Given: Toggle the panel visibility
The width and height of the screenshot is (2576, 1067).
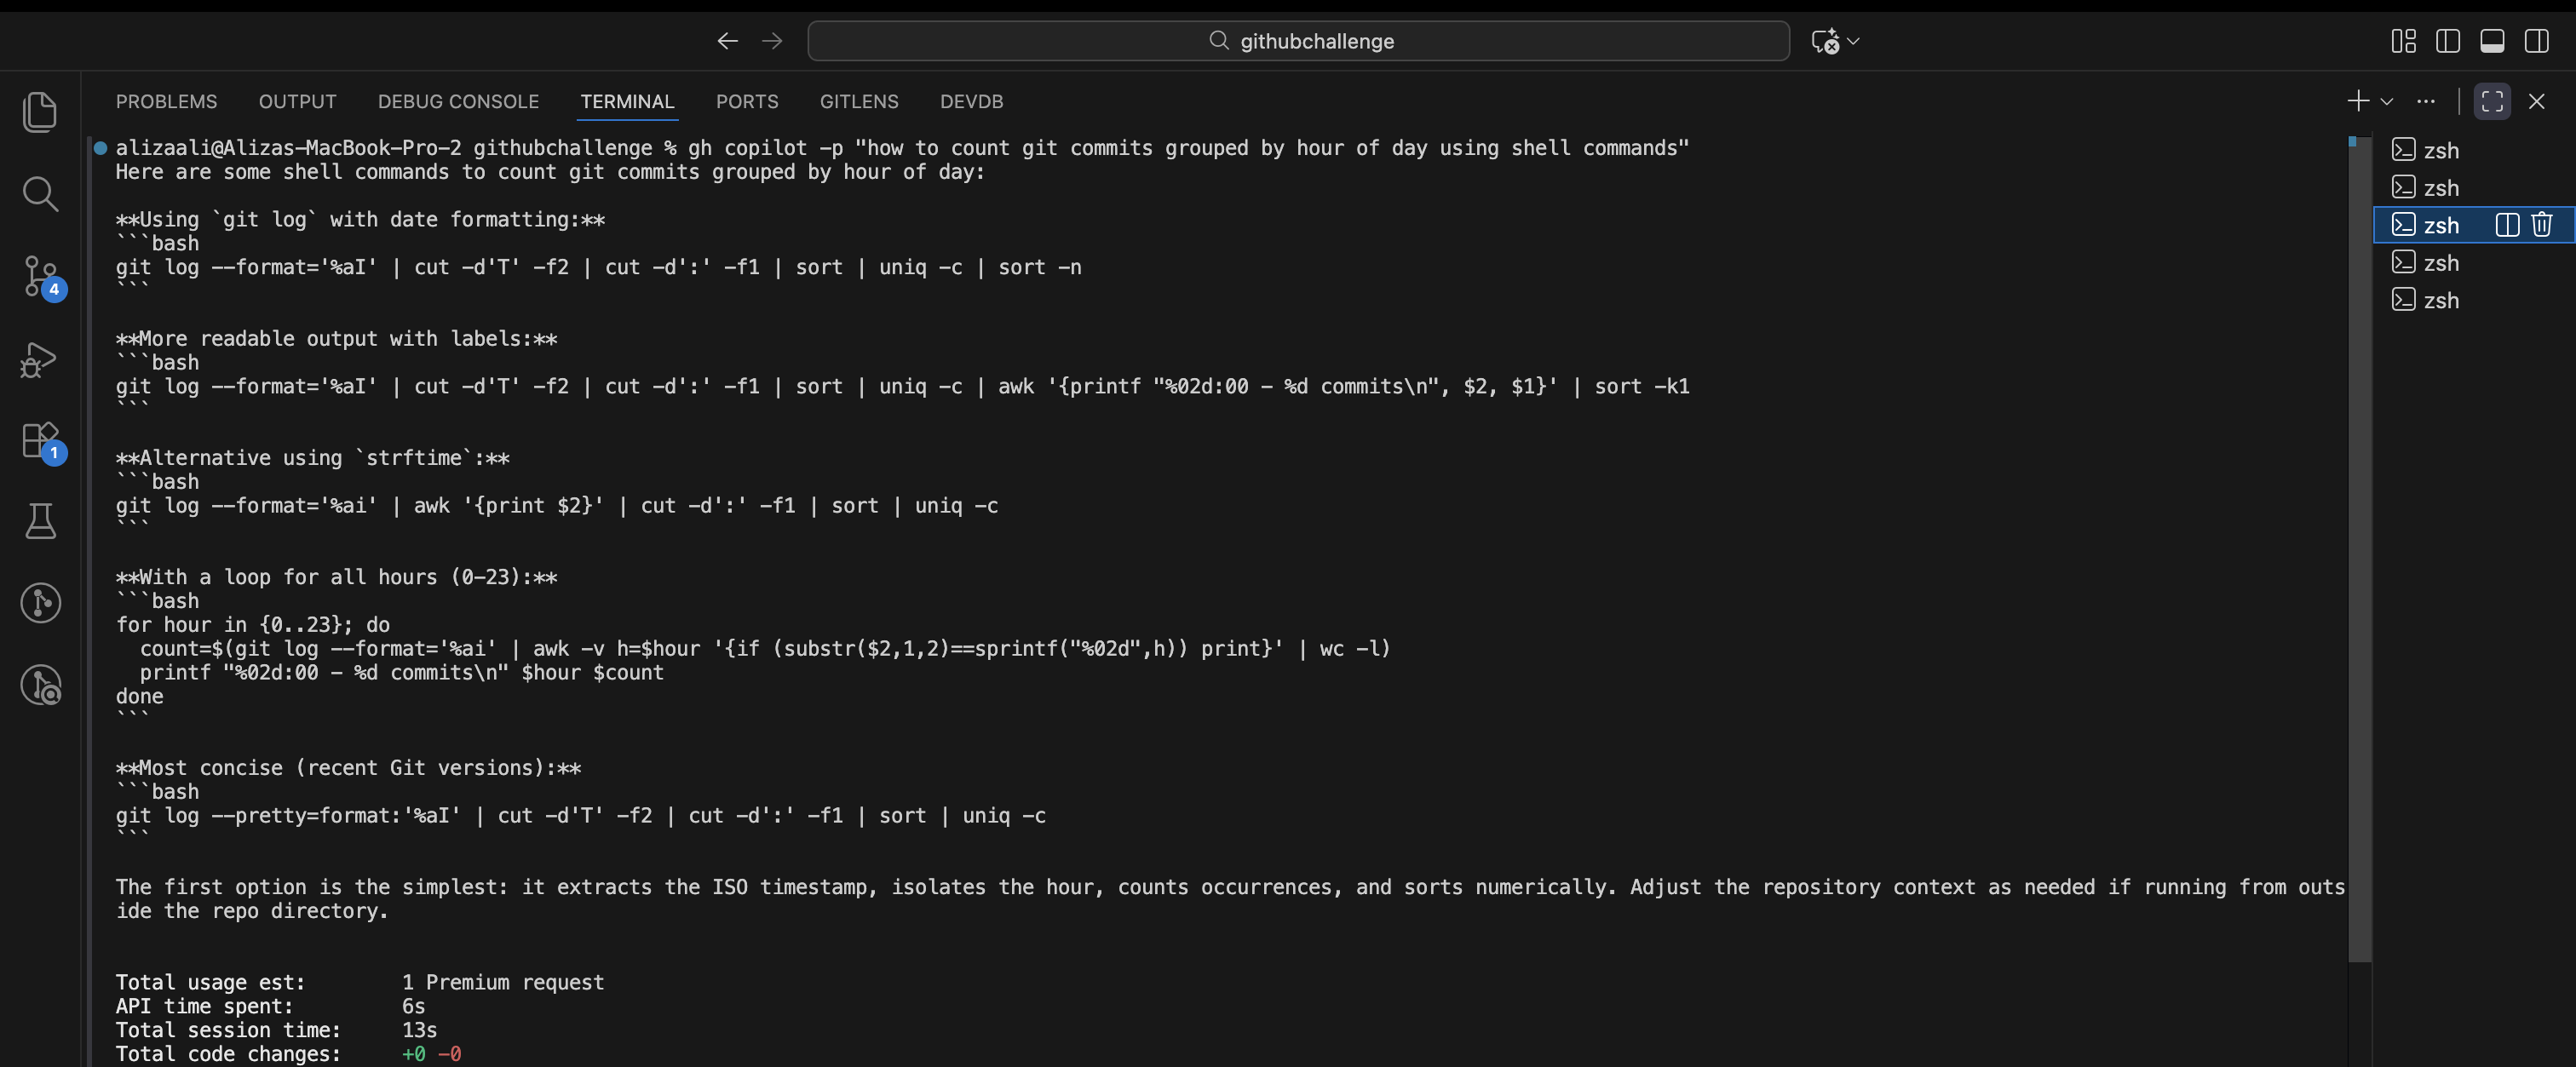Looking at the screenshot, I should pyautogui.click(x=2492, y=41).
